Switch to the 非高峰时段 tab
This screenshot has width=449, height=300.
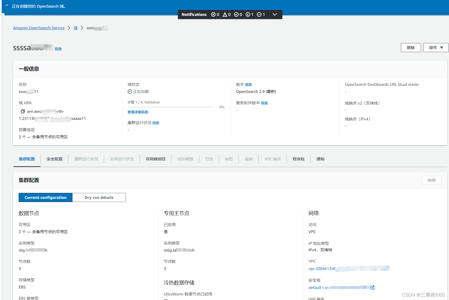(156, 159)
